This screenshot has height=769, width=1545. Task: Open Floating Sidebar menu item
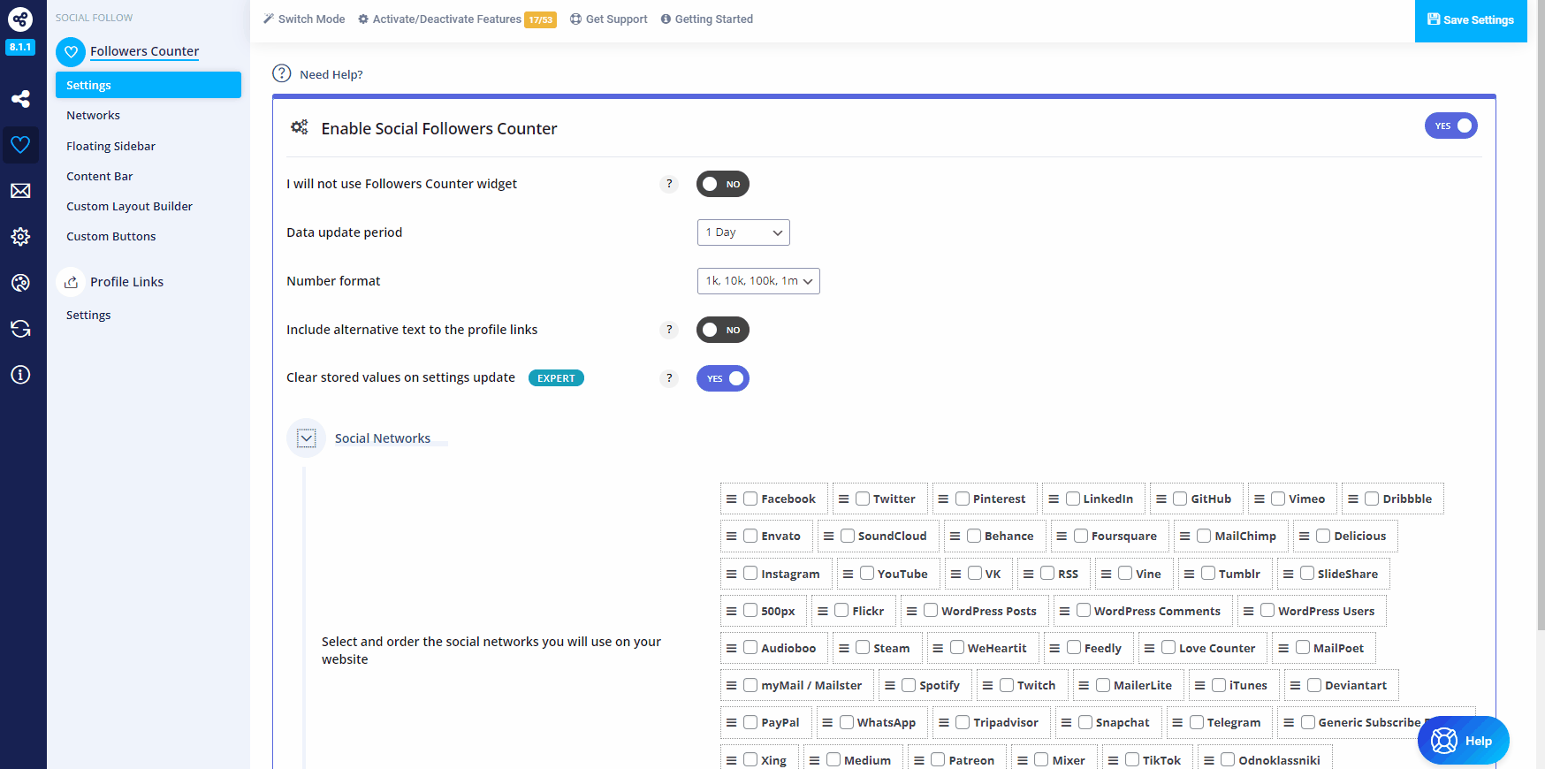(x=110, y=146)
